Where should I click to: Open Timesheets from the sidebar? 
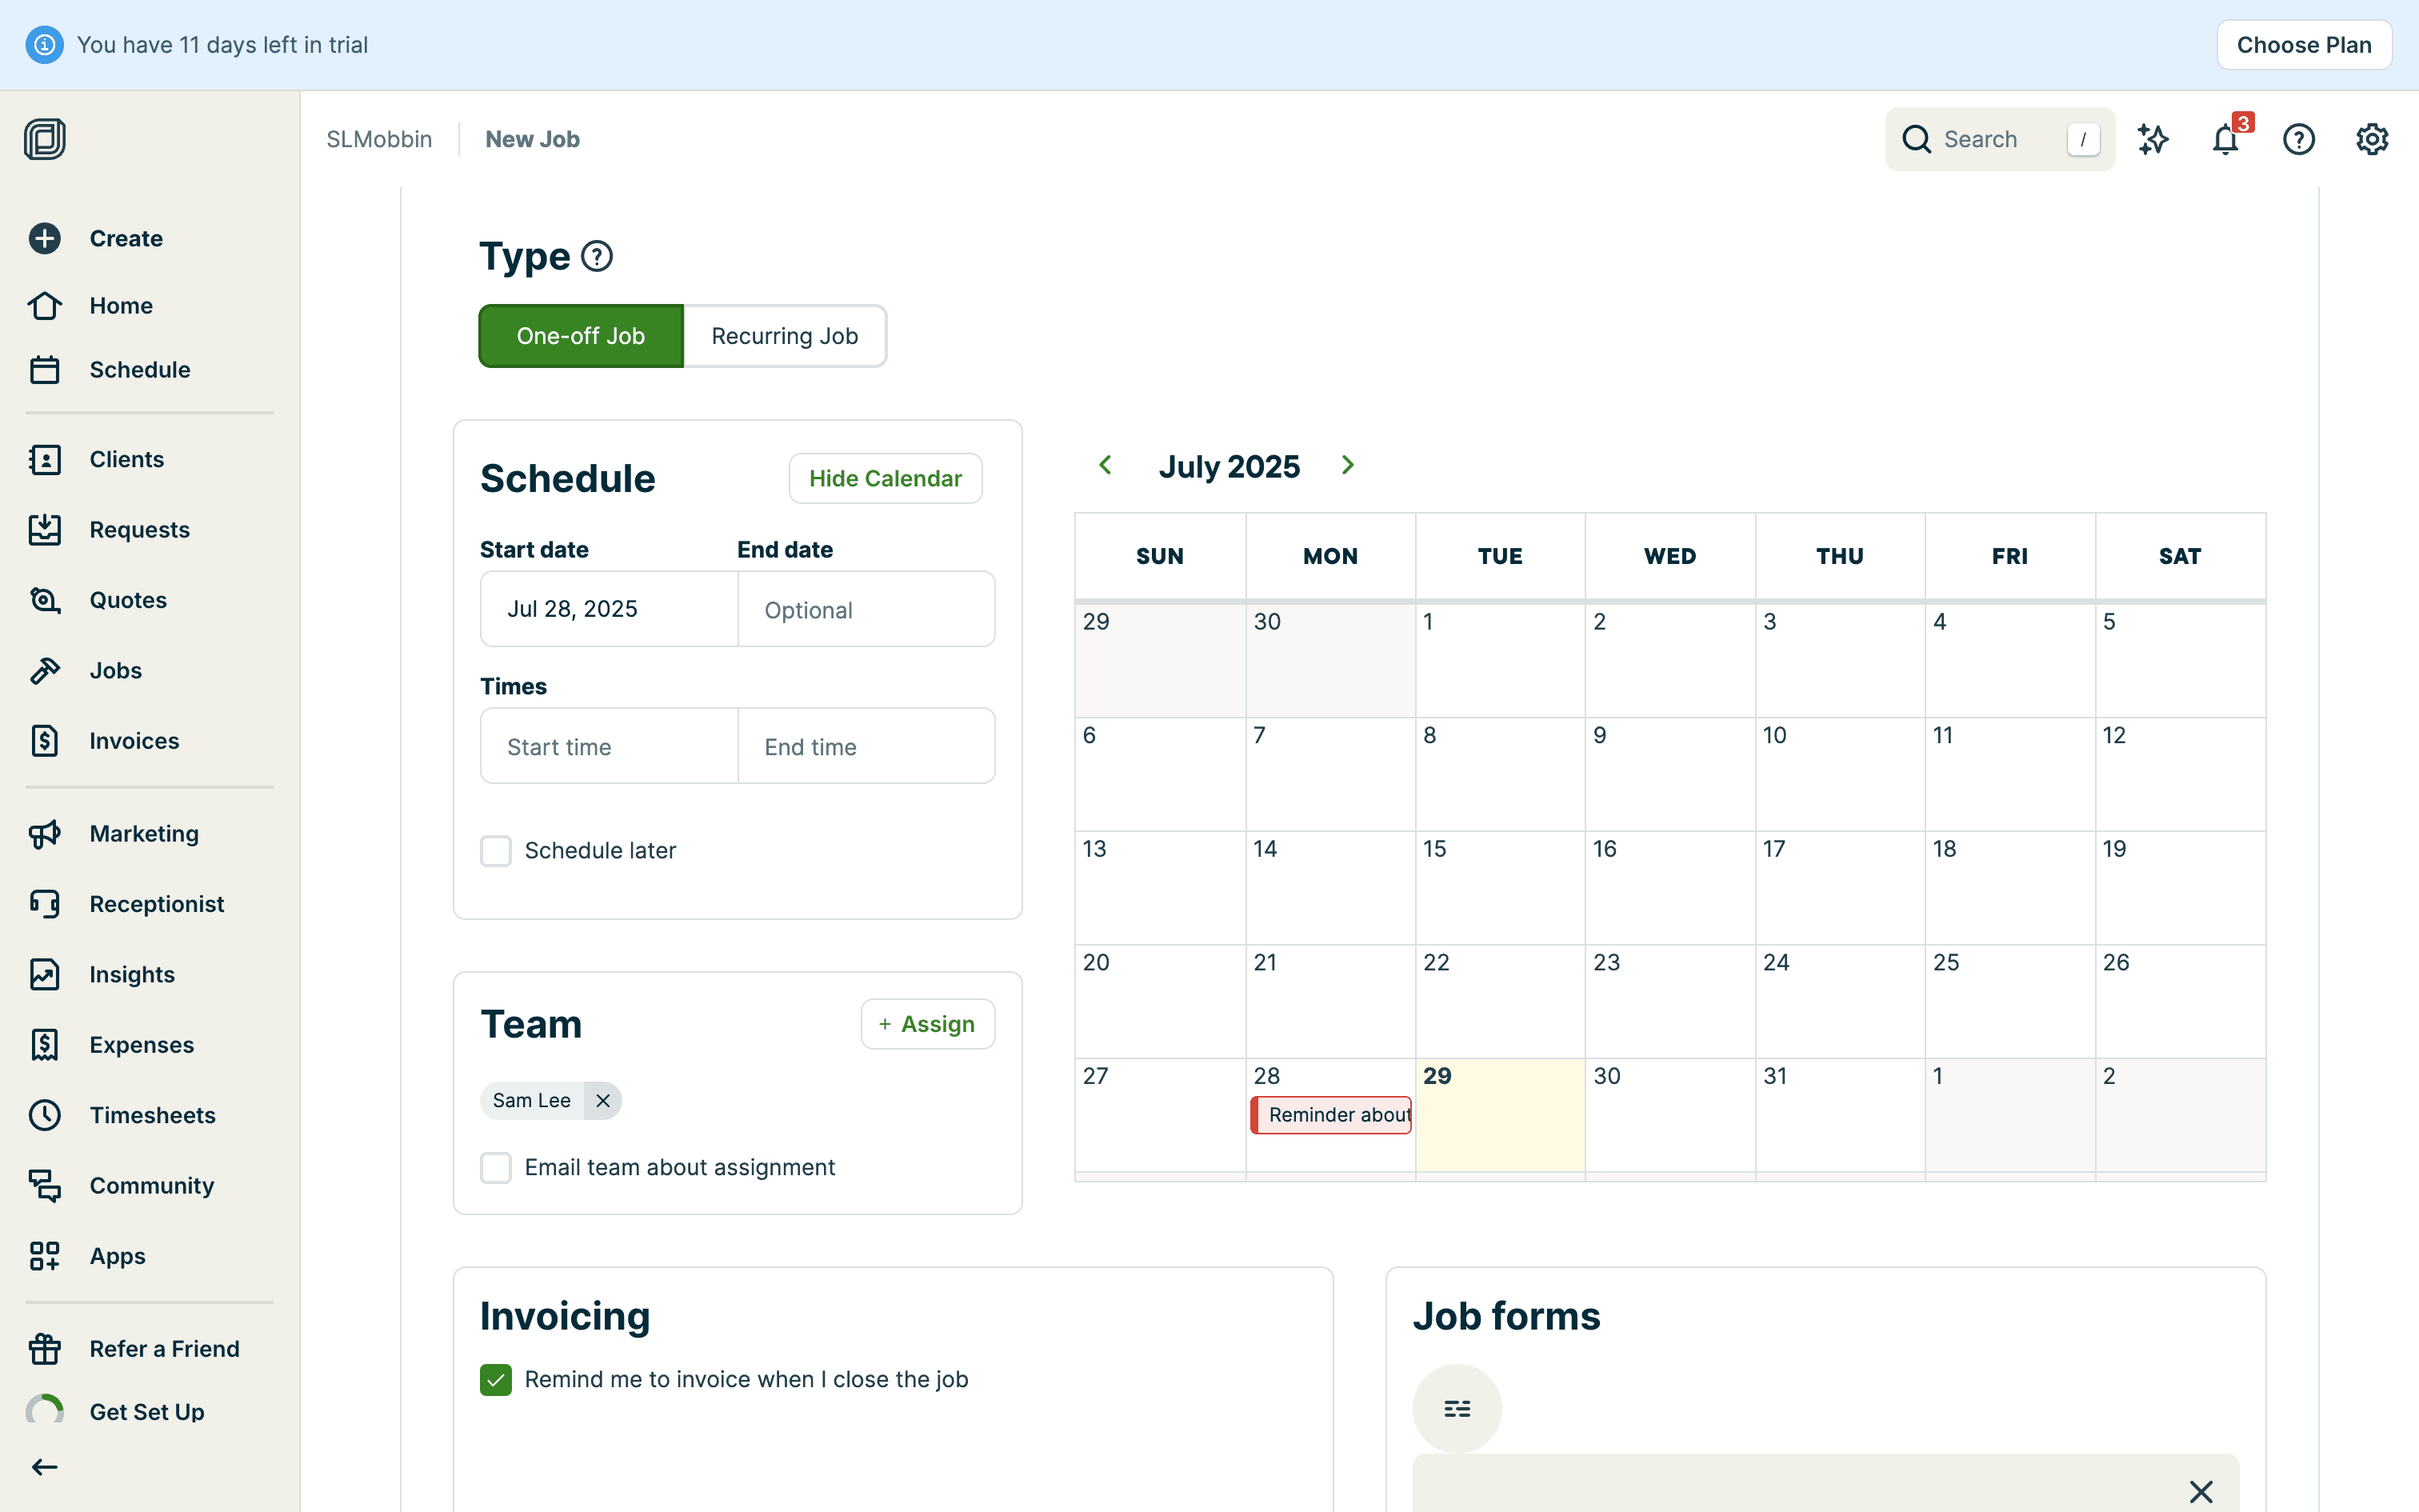pyautogui.click(x=152, y=1114)
